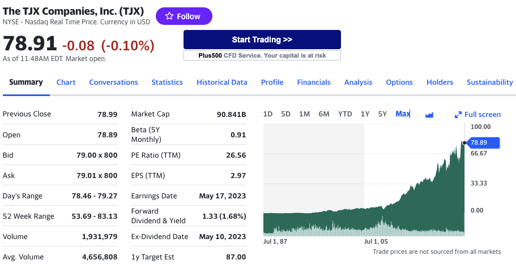
Task: Click the dividend yield 1.33 (1.68%)
Action: click(x=224, y=216)
